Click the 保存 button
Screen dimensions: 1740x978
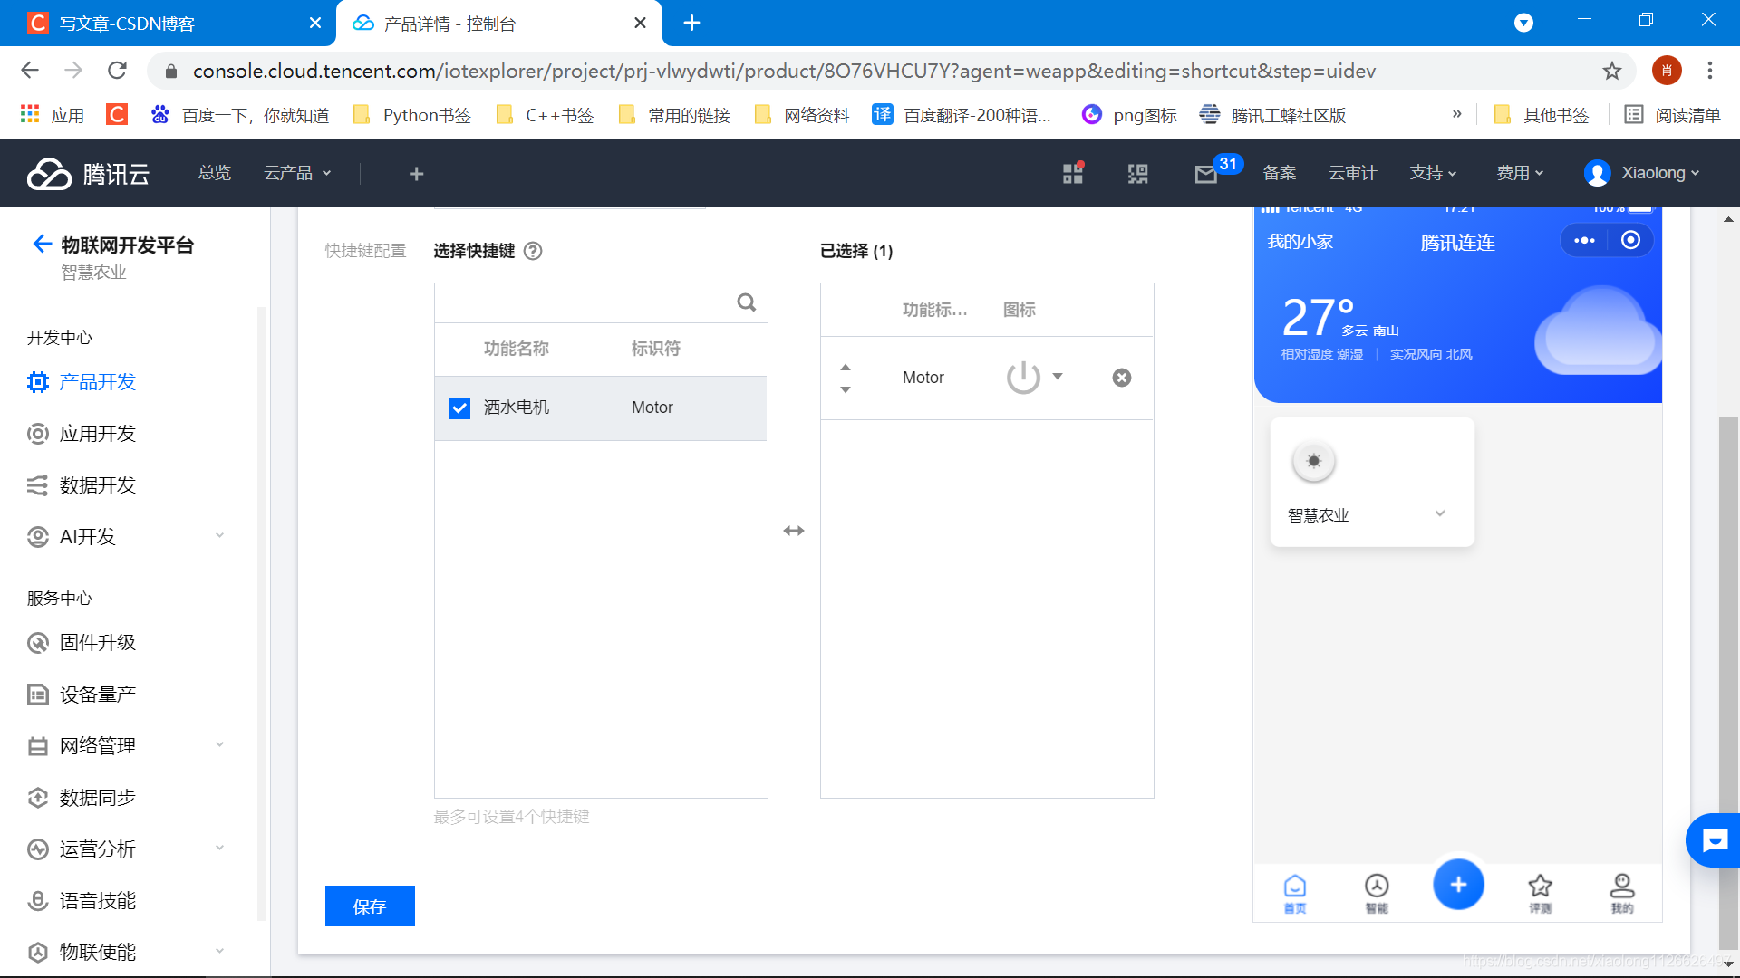370,906
